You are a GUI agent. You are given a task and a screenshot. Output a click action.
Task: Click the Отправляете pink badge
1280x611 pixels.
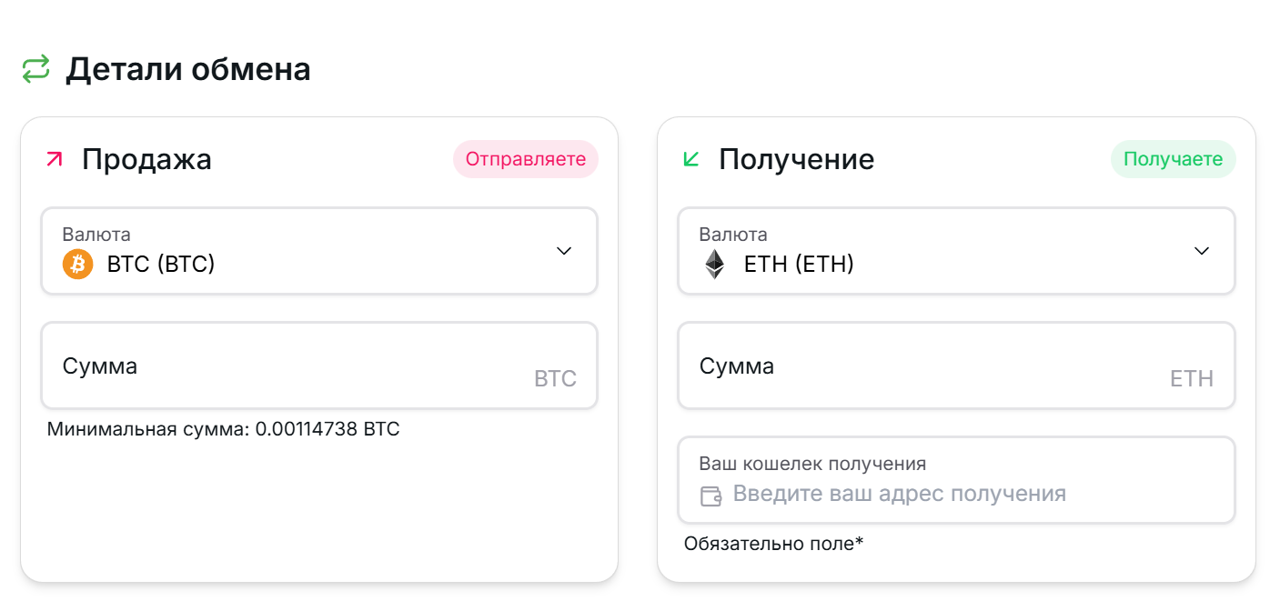525,158
